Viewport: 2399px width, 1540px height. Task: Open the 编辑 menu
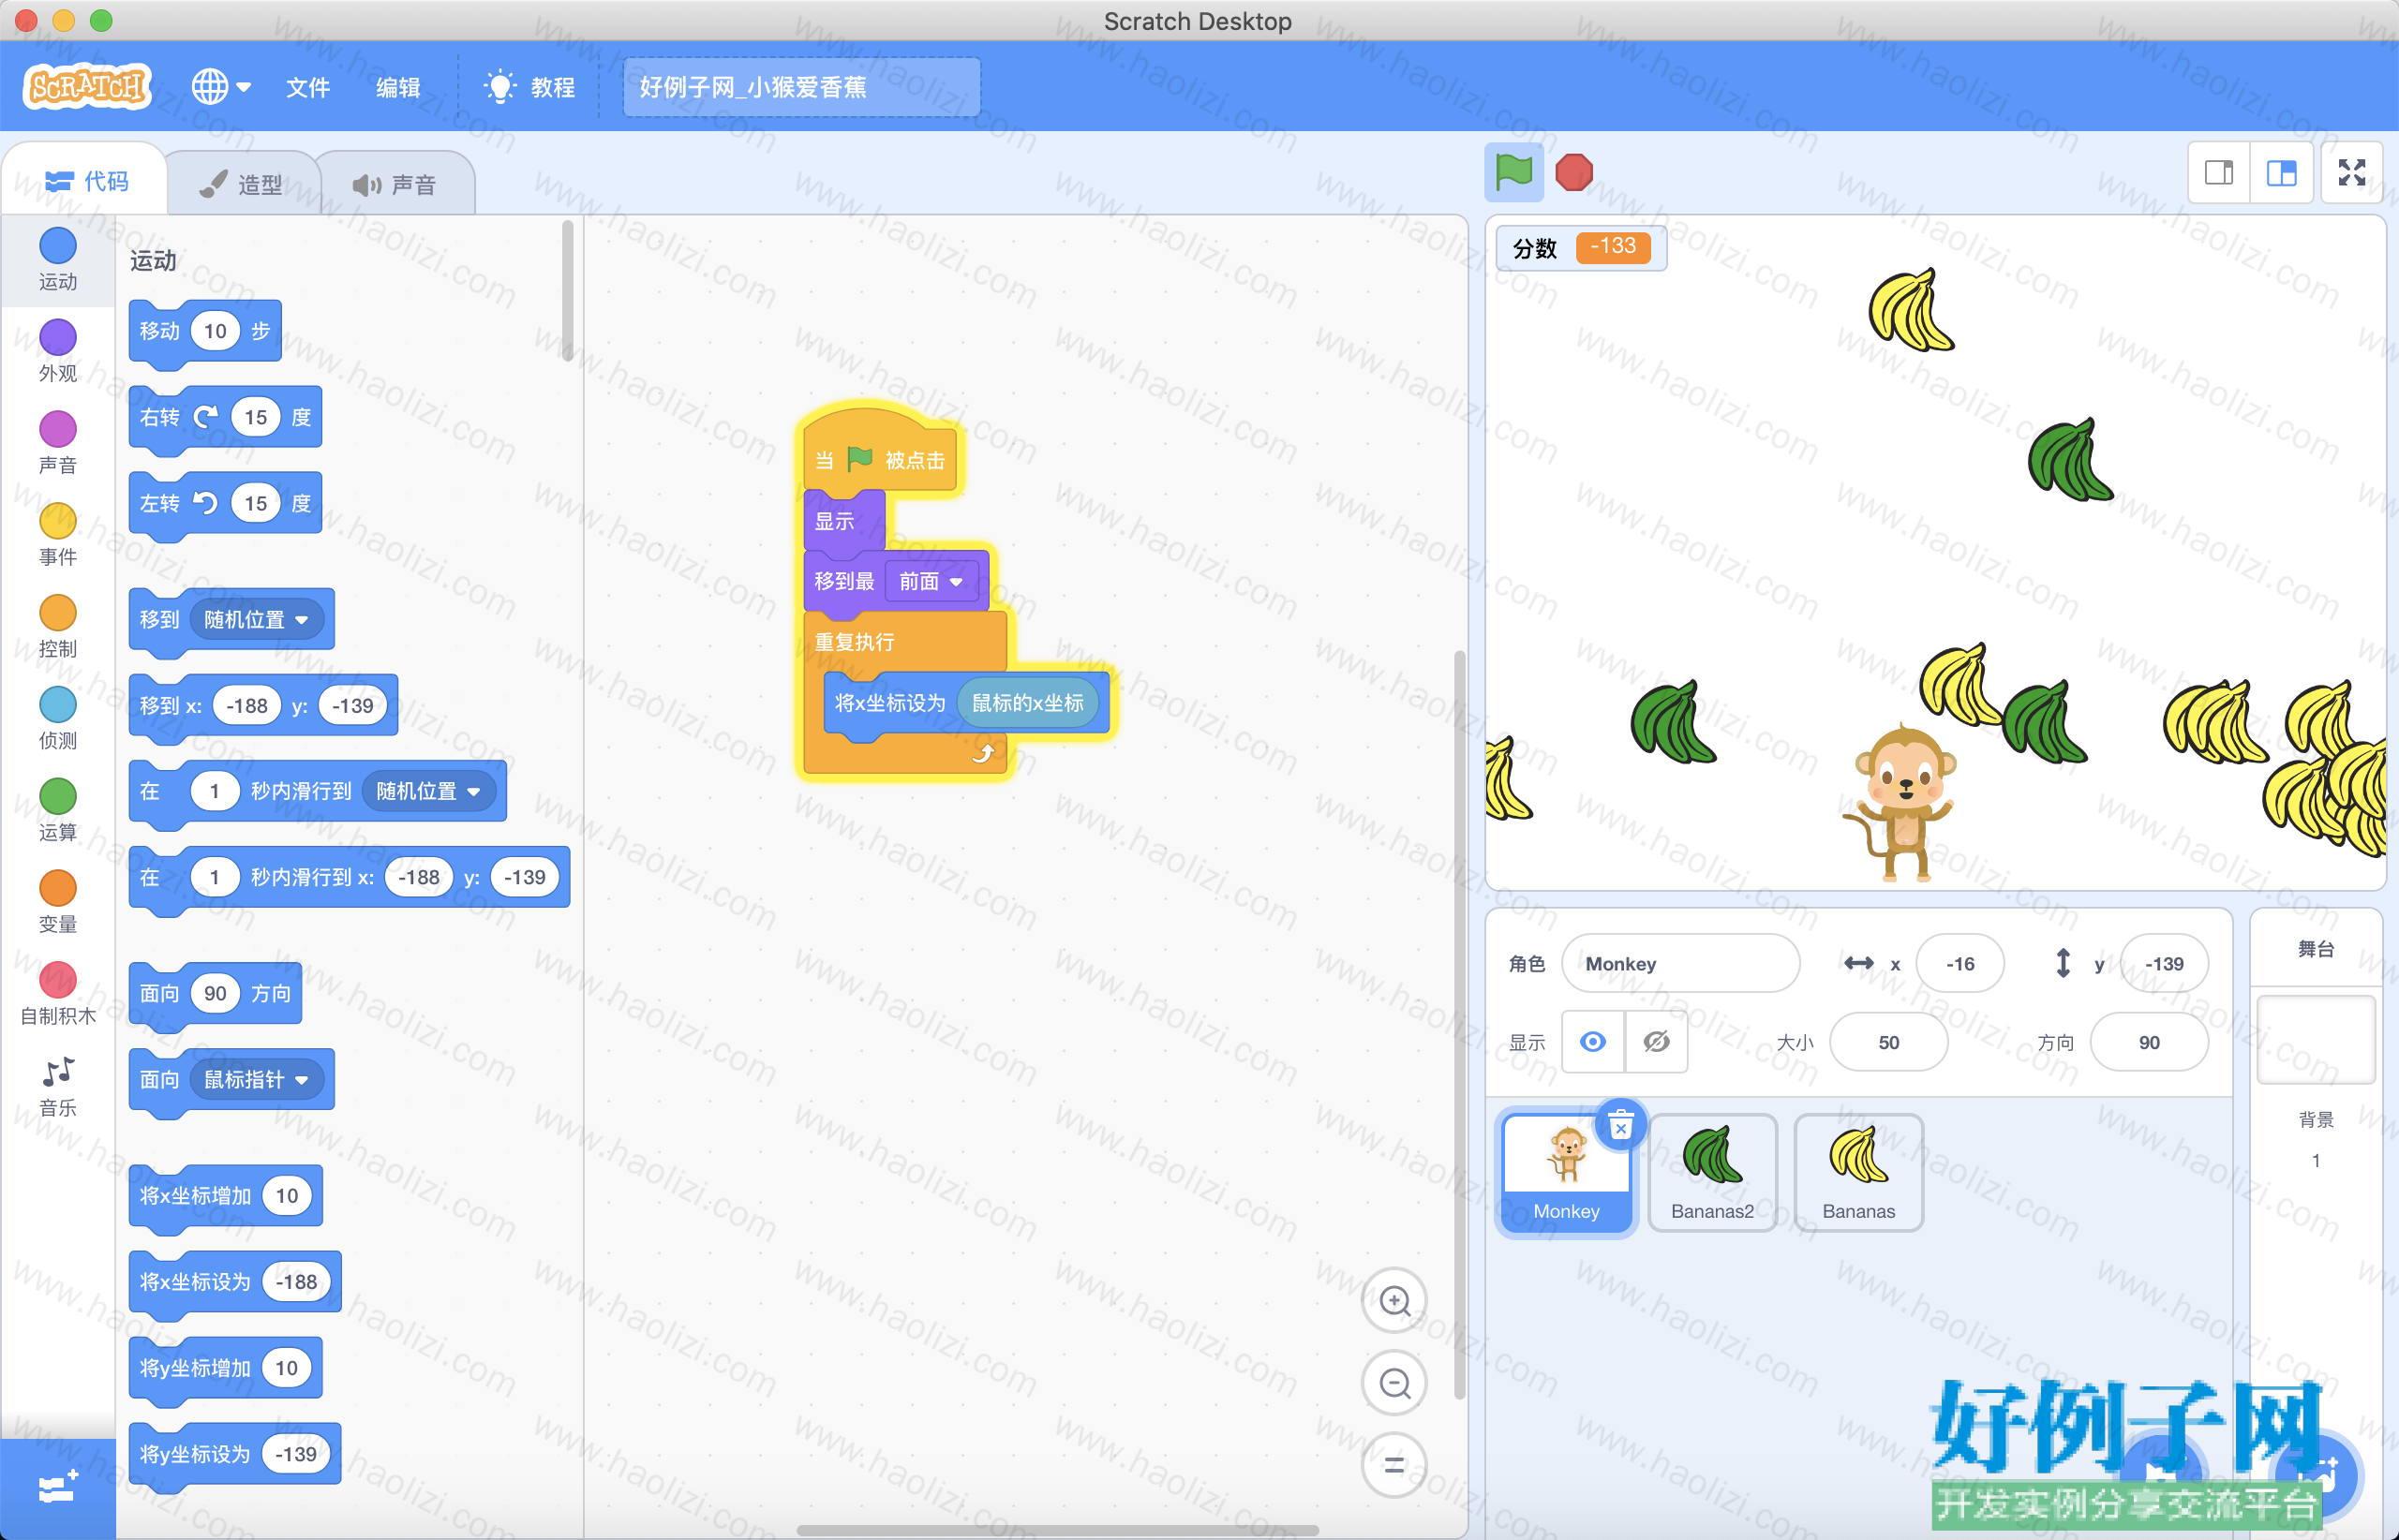(397, 87)
